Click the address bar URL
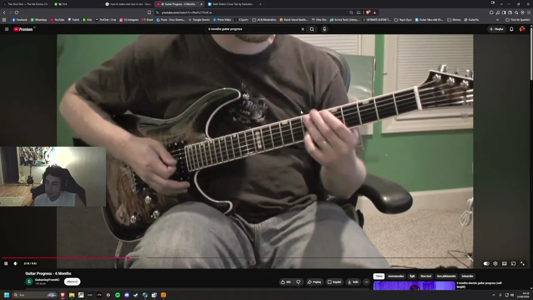The image size is (533, 300). click(x=187, y=12)
